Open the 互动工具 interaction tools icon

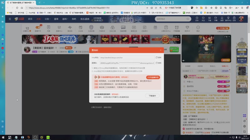click(x=112, y=28)
